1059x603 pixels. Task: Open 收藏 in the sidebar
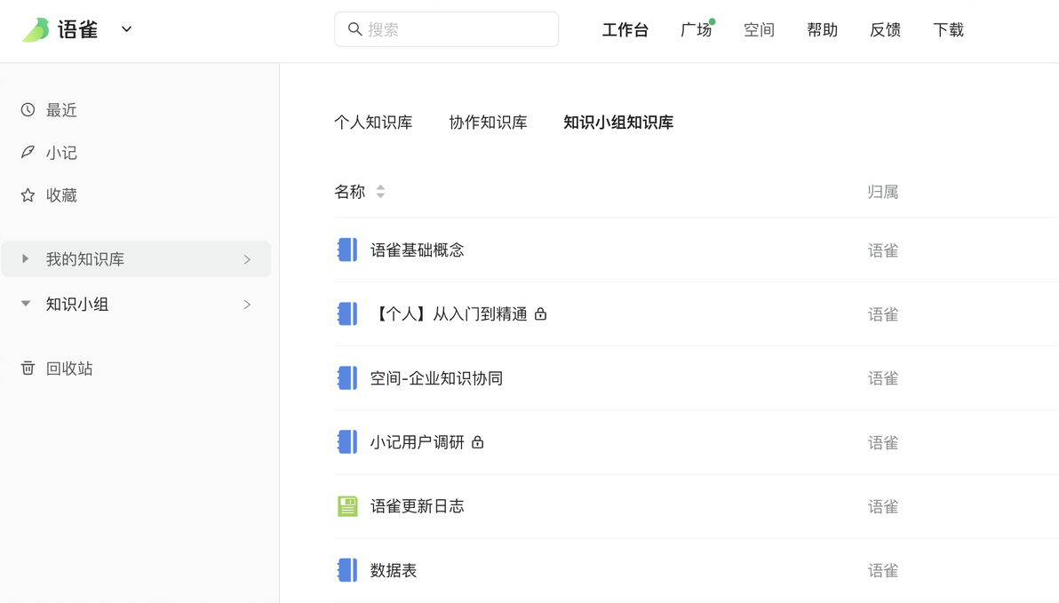[61, 195]
